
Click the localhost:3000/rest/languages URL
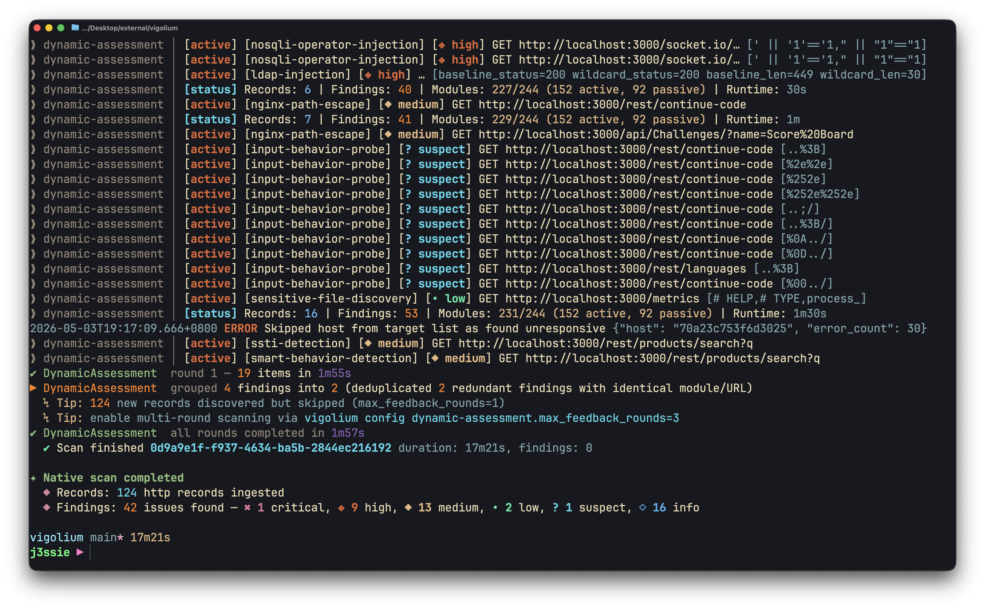point(626,269)
